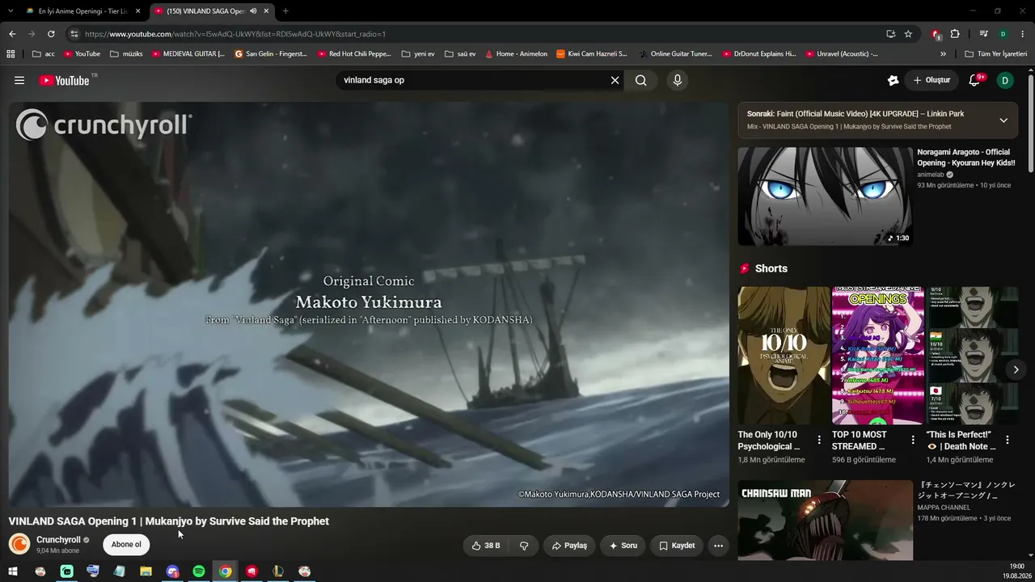1035x582 pixels.
Task: Open the account avatar menu in YouTube
Action: pos(1005,80)
